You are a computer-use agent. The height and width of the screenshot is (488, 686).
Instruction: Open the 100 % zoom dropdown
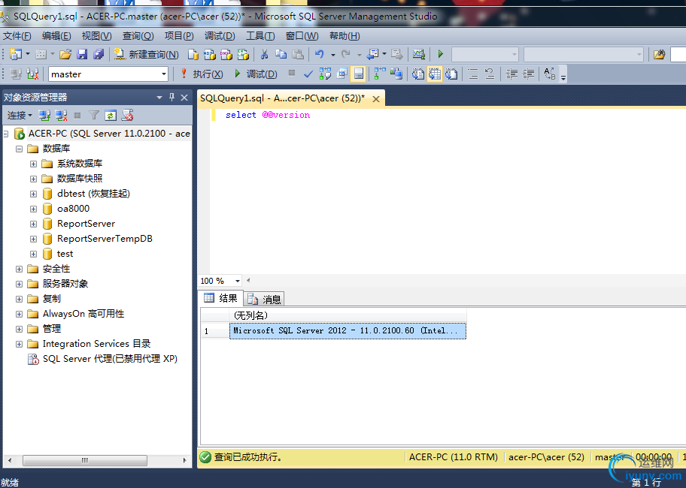coord(237,281)
